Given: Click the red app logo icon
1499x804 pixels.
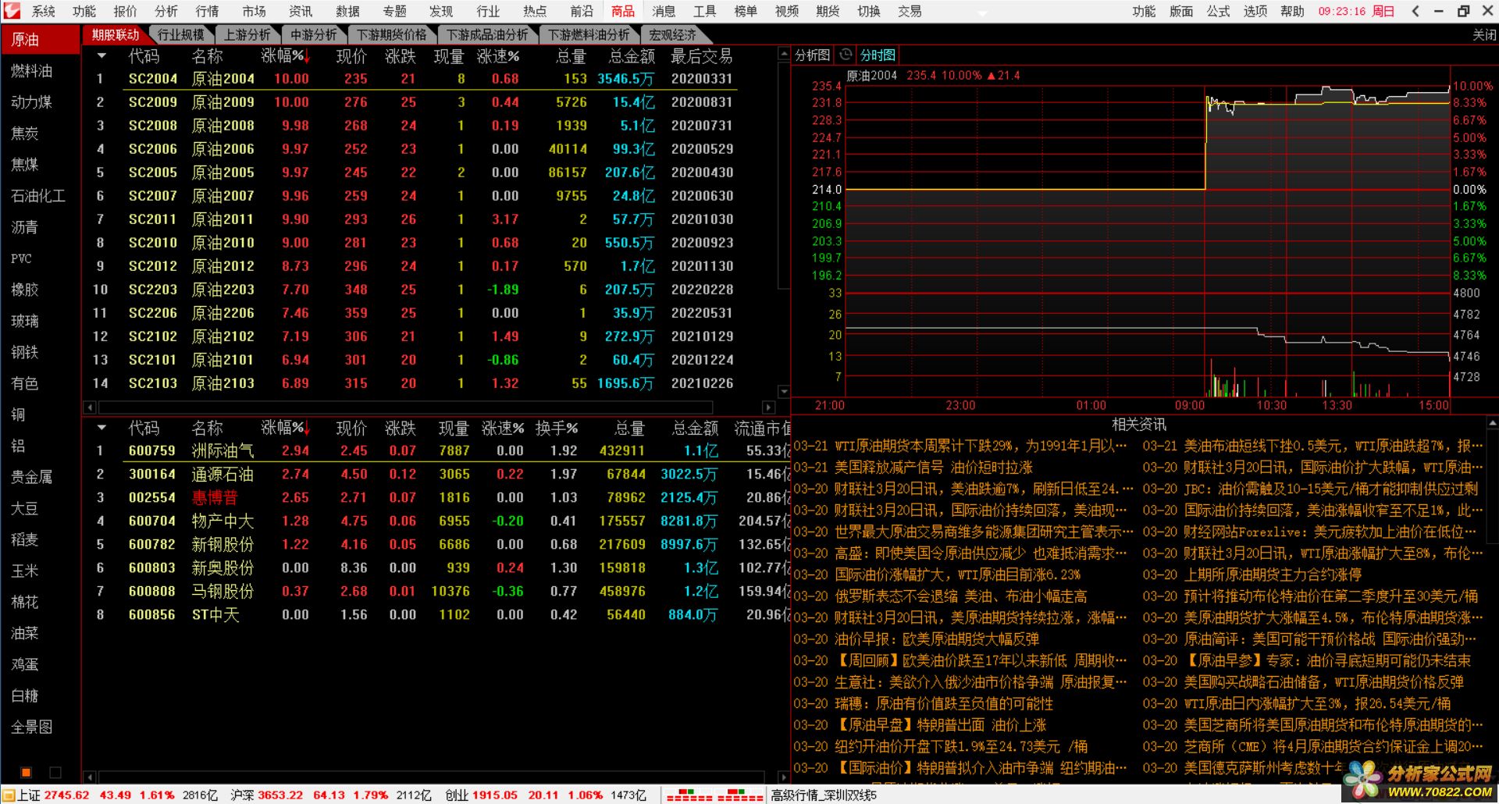Looking at the screenshot, I should coord(12,11).
